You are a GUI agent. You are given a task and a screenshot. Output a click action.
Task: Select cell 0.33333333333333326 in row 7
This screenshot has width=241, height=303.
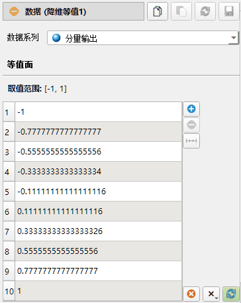coord(99,231)
